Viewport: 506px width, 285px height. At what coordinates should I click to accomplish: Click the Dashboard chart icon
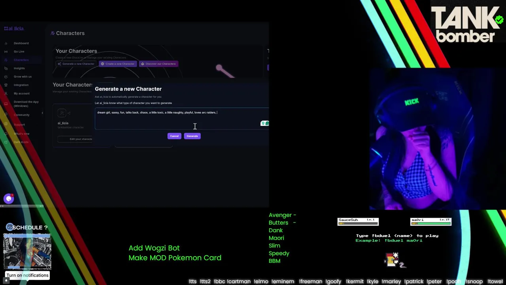tap(6, 43)
